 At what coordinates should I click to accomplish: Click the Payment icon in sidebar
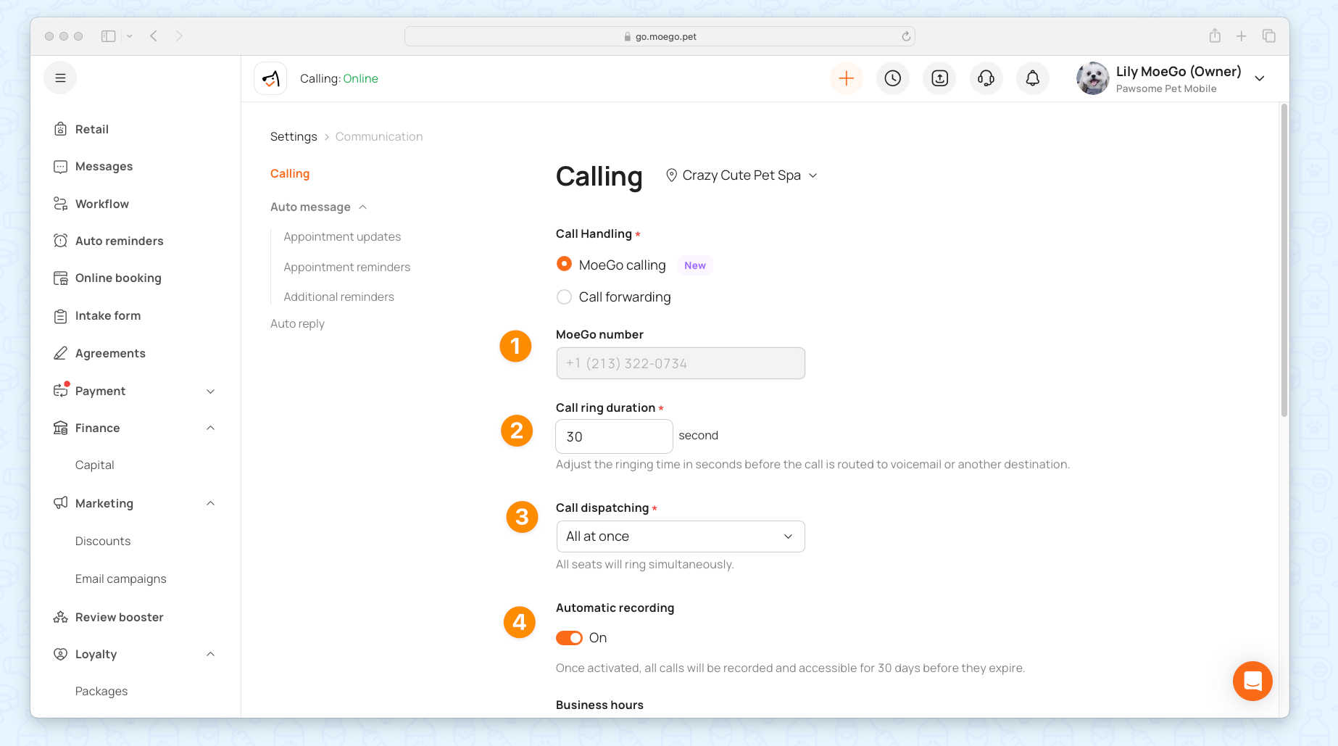61,391
